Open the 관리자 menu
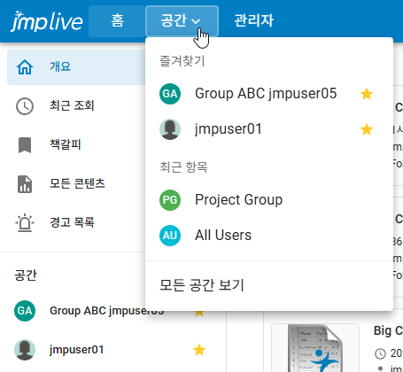The image size is (403, 372). click(253, 21)
